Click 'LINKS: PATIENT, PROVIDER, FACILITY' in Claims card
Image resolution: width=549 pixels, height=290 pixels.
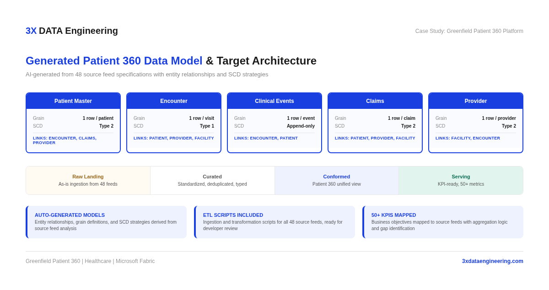point(375,138)
